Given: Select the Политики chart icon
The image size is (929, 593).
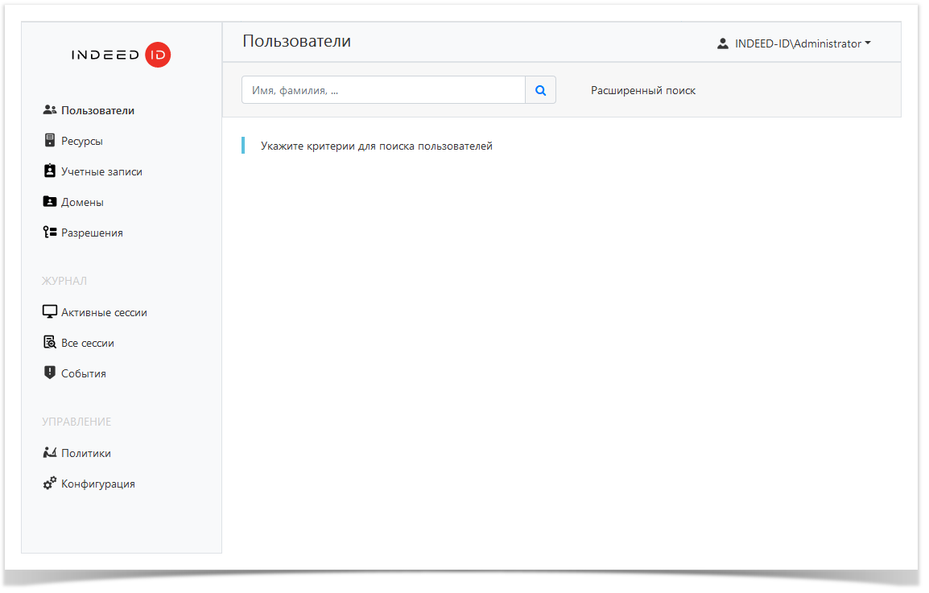Looking at the screenshot, I should coord(50,451).
